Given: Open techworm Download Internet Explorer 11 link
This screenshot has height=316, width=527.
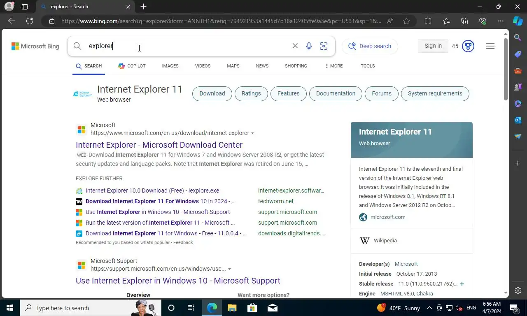Looking at the screenshot, I should pos(161,201).
